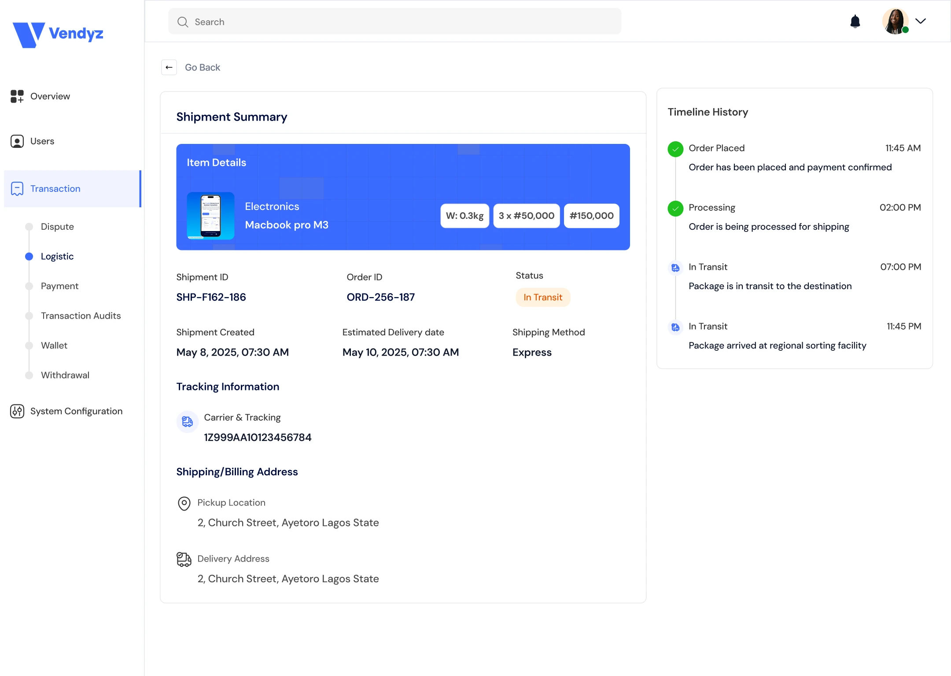Screen dimensions: 951x676
Task: Click 'Package arrived at regional sorting facility'
Action: [x=778, y=346]
